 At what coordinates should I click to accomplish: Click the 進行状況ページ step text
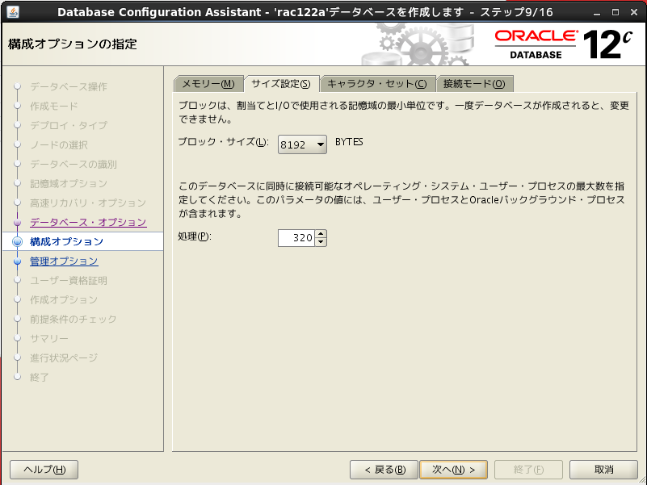coord(64,358)
